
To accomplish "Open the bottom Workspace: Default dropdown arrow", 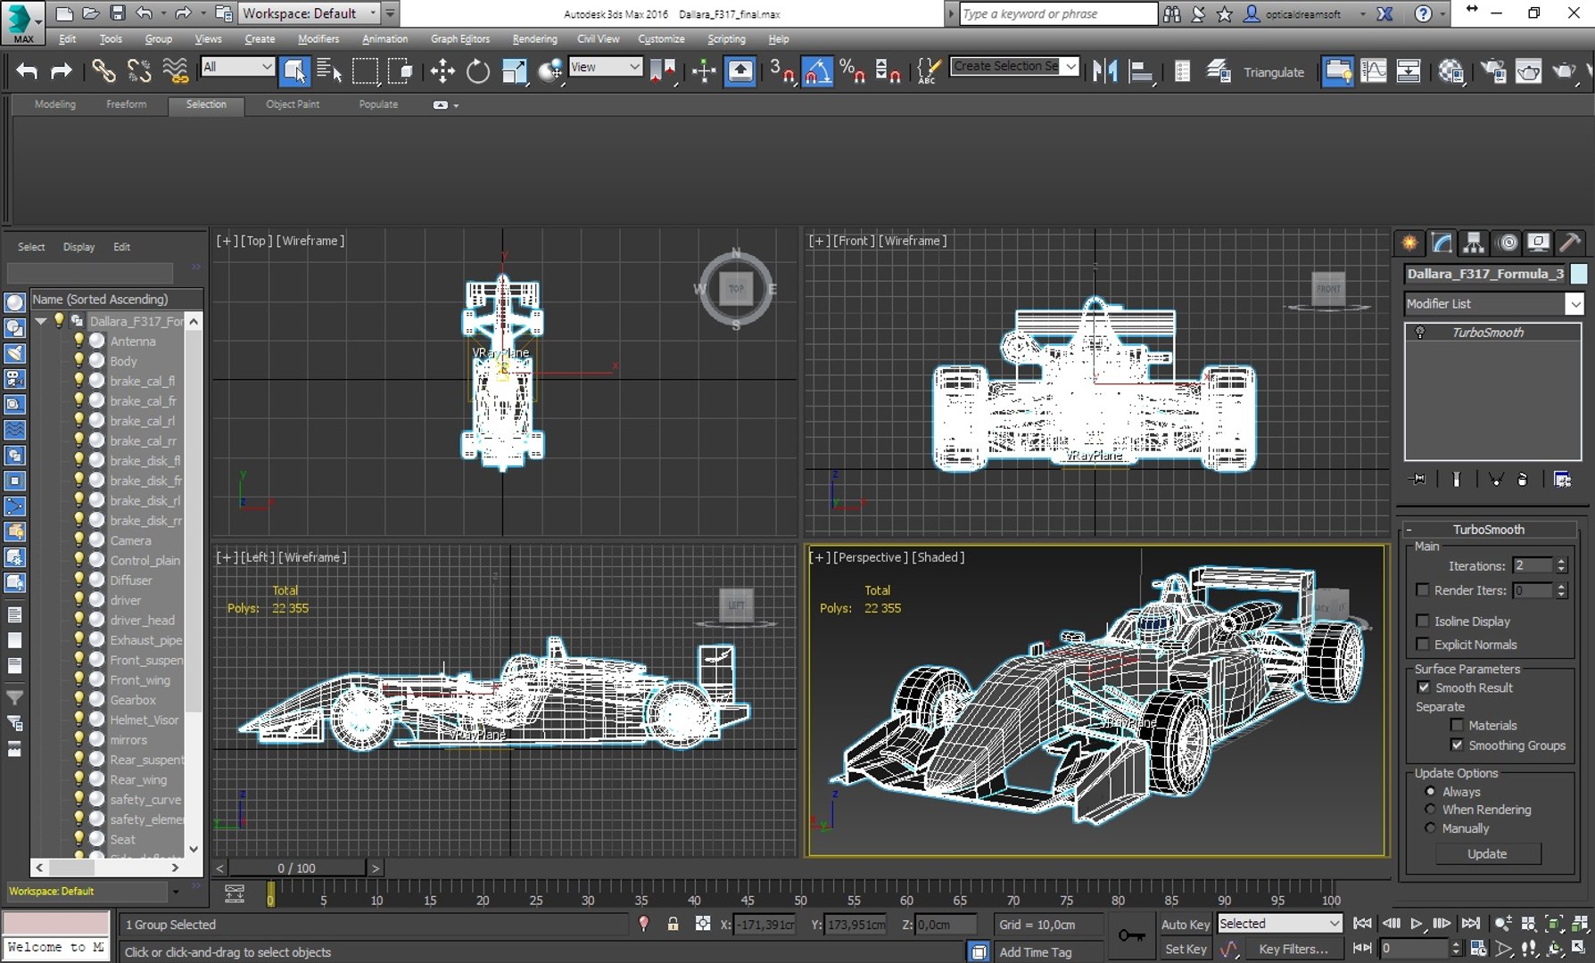I will [175, 891].
